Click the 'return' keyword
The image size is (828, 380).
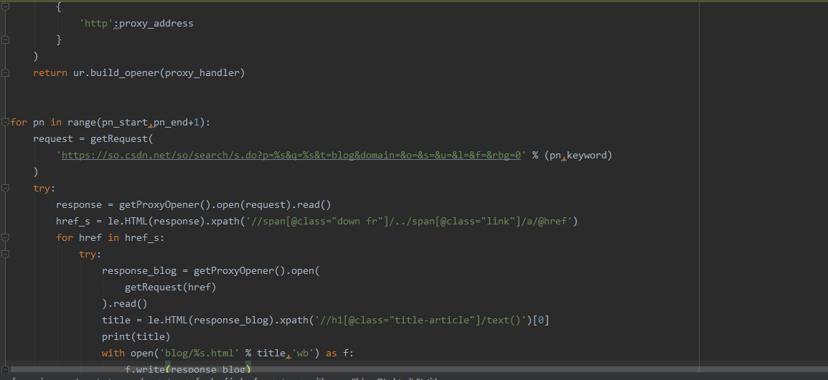[50, 73]
